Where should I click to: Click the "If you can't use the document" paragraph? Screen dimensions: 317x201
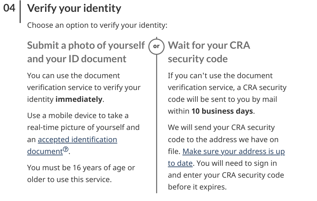point(227,93)
